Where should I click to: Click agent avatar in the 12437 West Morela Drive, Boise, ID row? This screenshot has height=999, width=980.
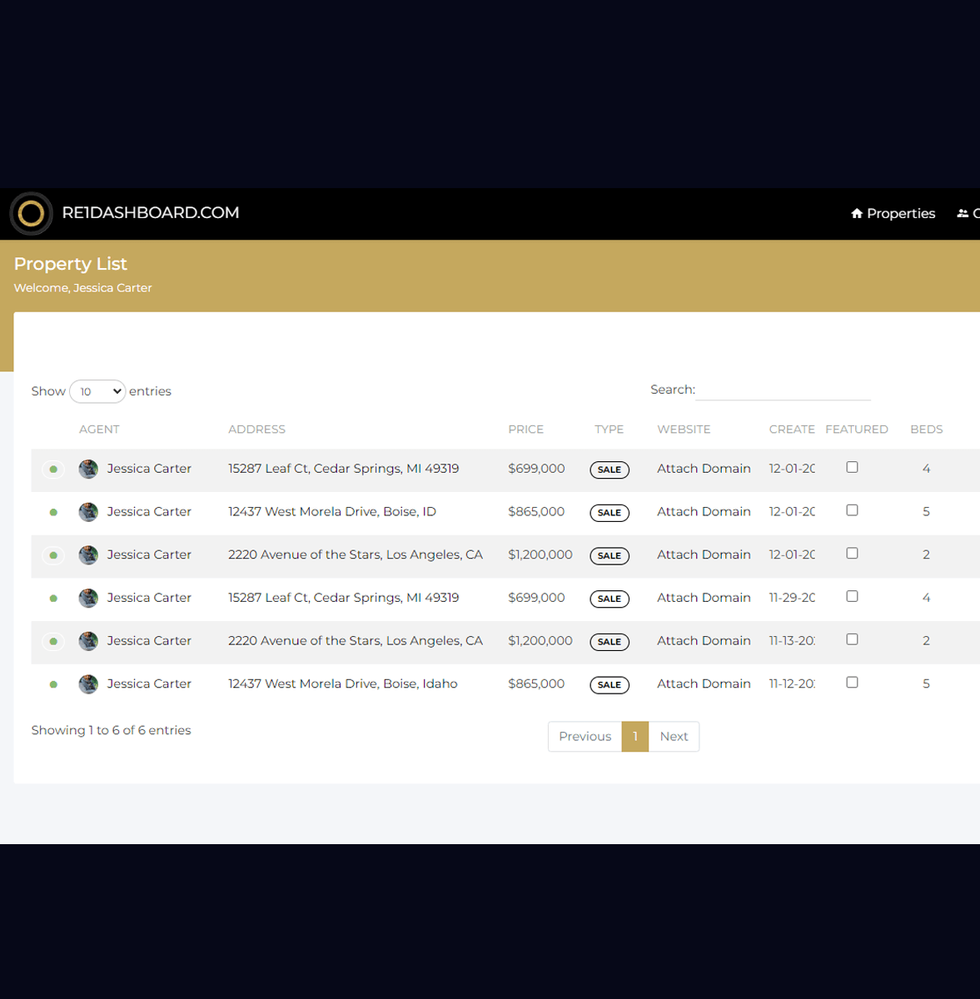88,512
